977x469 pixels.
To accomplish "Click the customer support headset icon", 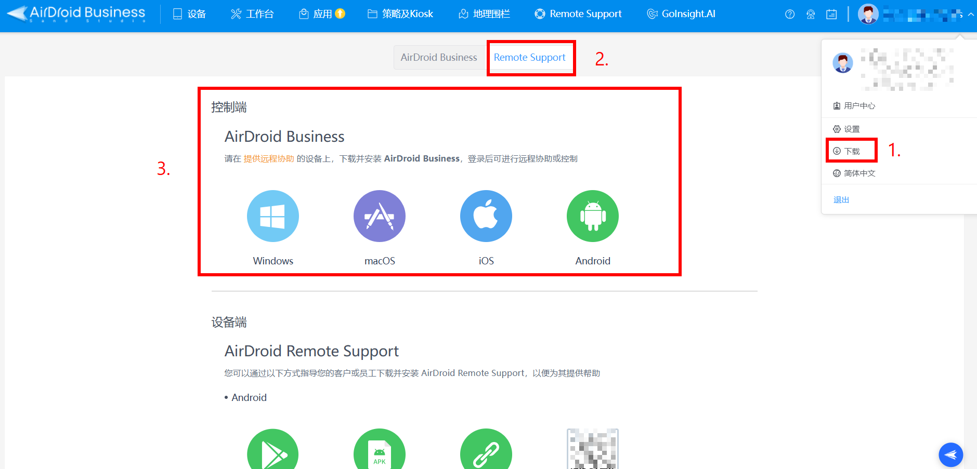I will pyautogui.click(x=811, y=15).
